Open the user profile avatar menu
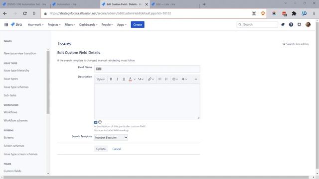 tap(308, 24)
